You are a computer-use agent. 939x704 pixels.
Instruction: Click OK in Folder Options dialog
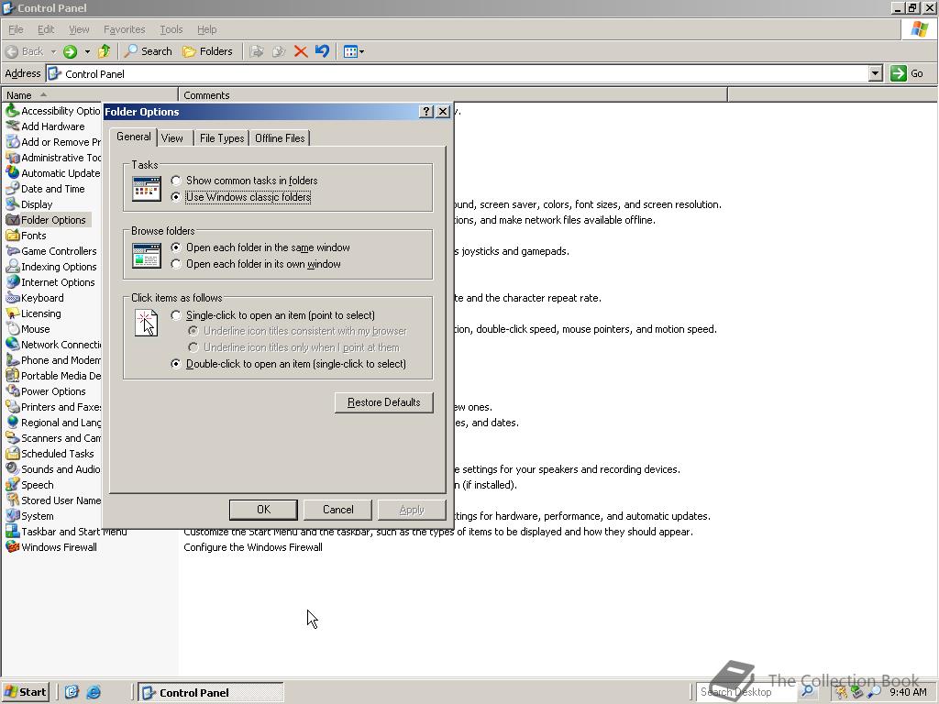point(263,510)
